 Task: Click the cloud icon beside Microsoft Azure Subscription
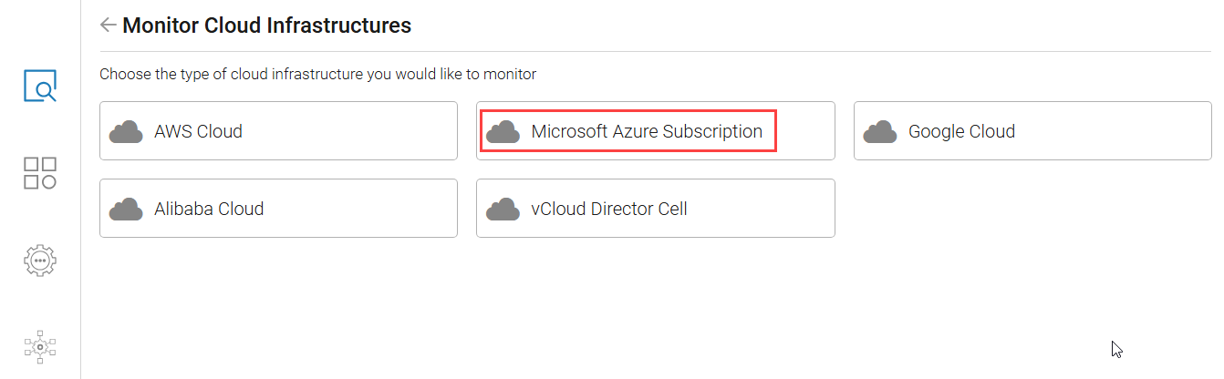503,132
